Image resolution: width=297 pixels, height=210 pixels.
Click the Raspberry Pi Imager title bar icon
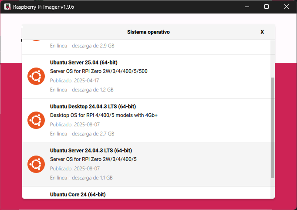(x=7, y=7)
